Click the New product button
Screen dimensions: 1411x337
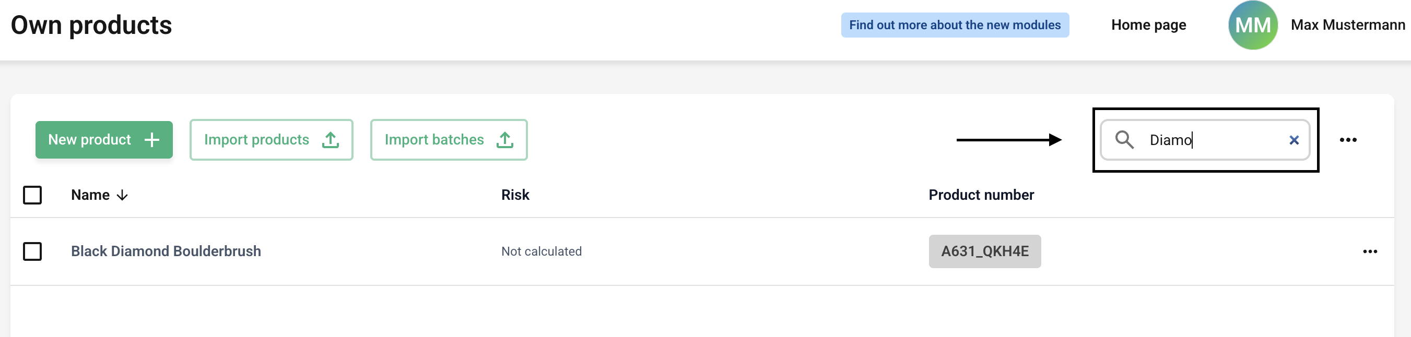[104, 140]
